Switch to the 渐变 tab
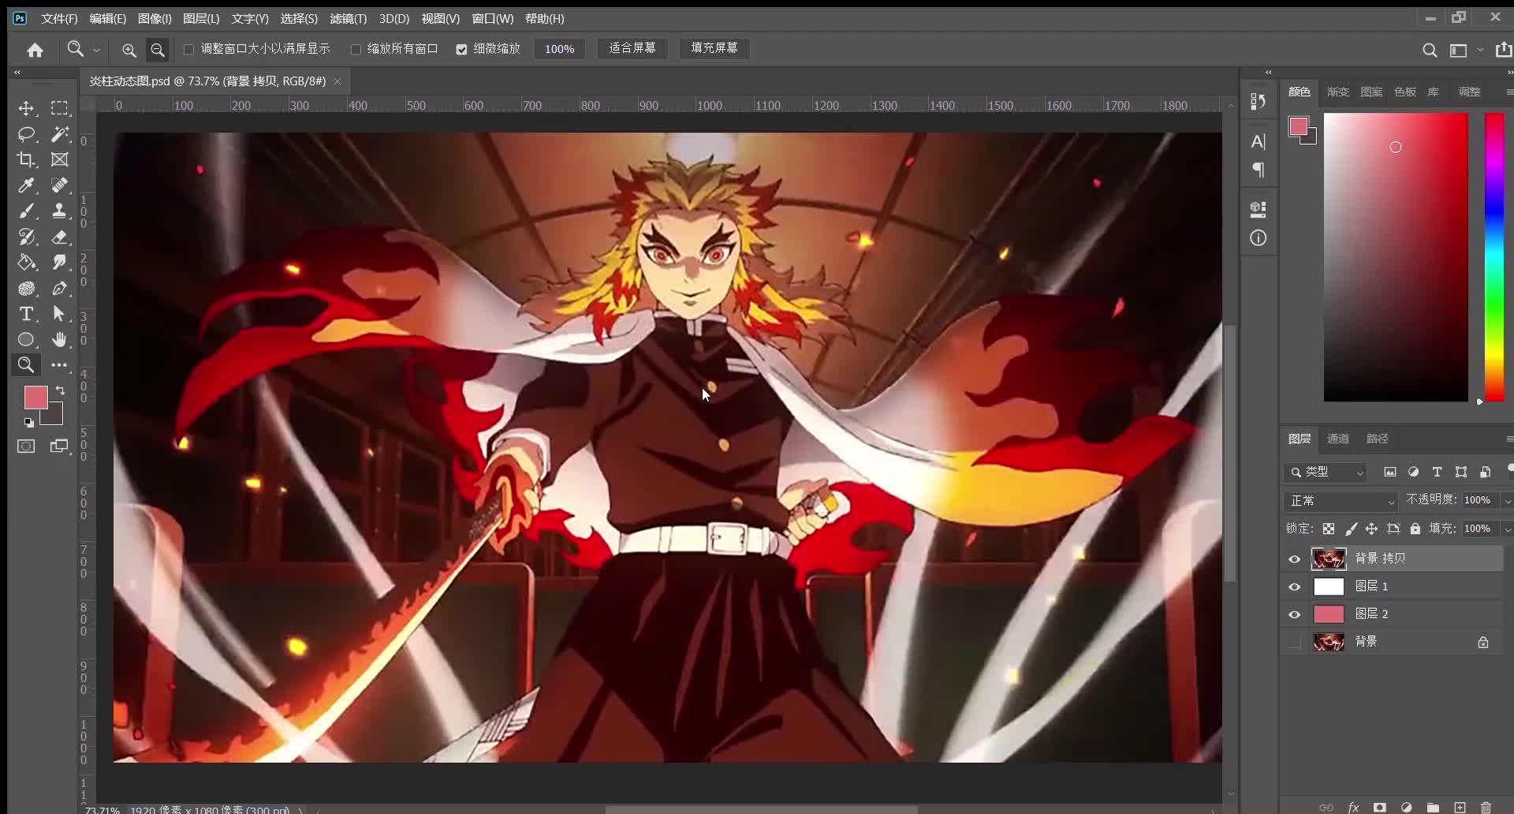Screen dimensions: 1514x814 tap(1338, 92)
